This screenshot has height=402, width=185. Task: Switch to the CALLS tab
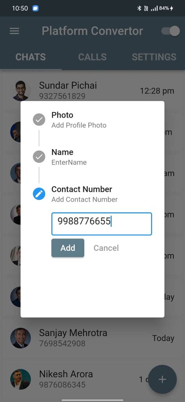point(92,57)
